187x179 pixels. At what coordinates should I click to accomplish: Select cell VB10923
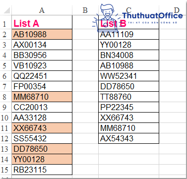click(x=42, y=65)
